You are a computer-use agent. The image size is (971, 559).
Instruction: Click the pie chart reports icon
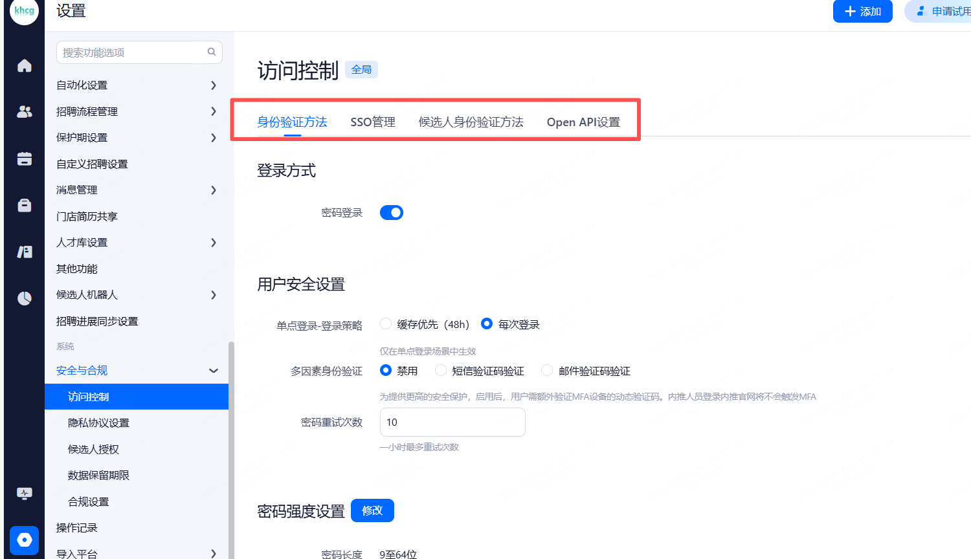pyautogui.click(x=25, y=298)
